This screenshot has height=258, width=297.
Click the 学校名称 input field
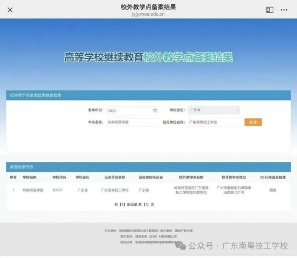point(132,122)
